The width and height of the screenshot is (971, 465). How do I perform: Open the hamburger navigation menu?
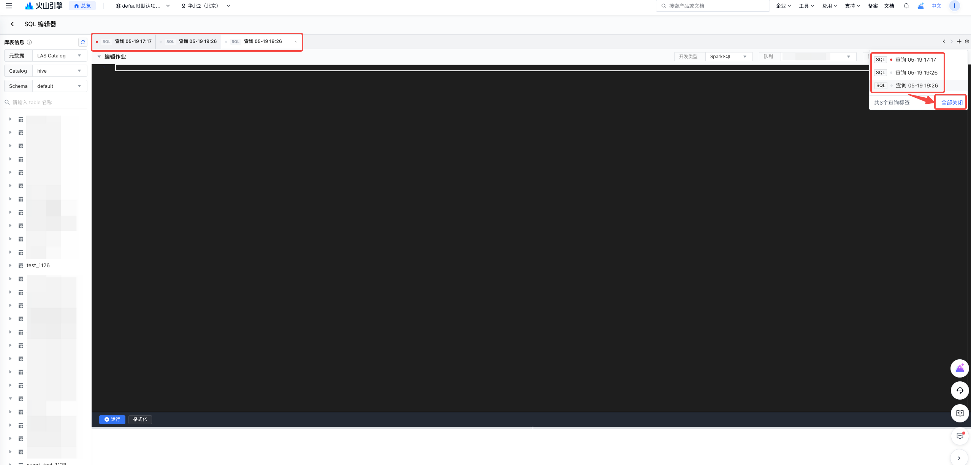coord(9,6)
